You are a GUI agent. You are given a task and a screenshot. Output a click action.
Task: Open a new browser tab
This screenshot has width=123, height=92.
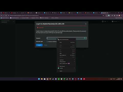pos(110,13)
